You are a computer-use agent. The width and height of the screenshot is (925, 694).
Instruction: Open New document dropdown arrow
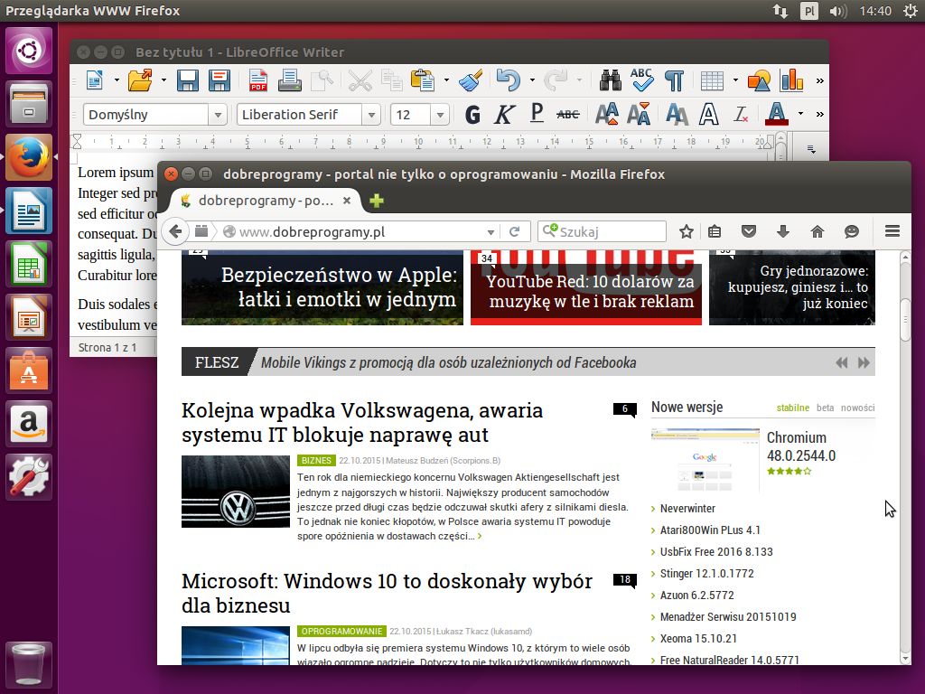tap(117, 80)
